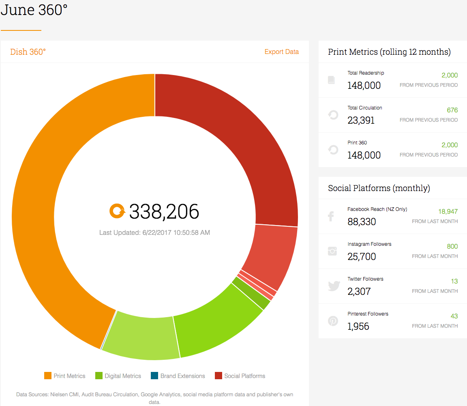Click the Facebook Reach value 88,330
The image size is (467, 406).
(x=362, y=222)
